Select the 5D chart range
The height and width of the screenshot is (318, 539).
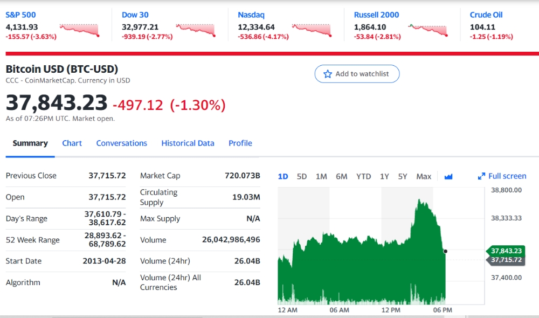coord(302,176)
